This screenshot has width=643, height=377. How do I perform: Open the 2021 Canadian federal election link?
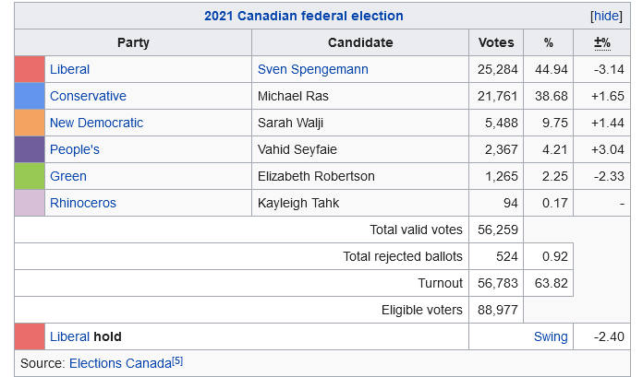click(304, 16)
